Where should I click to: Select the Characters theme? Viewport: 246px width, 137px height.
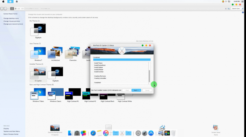point(73,54)
